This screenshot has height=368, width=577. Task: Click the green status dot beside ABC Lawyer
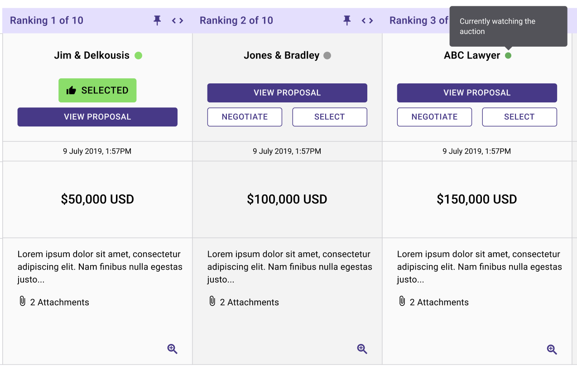(x=508, y=56)
